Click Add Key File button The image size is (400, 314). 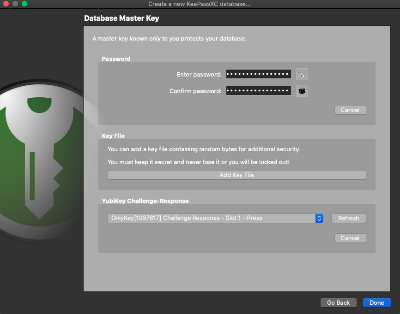coord(237,175)
